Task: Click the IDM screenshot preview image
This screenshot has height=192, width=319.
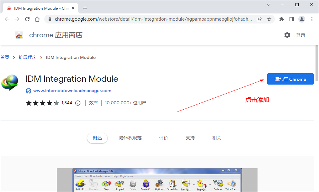Action: (x=157, y=180)
